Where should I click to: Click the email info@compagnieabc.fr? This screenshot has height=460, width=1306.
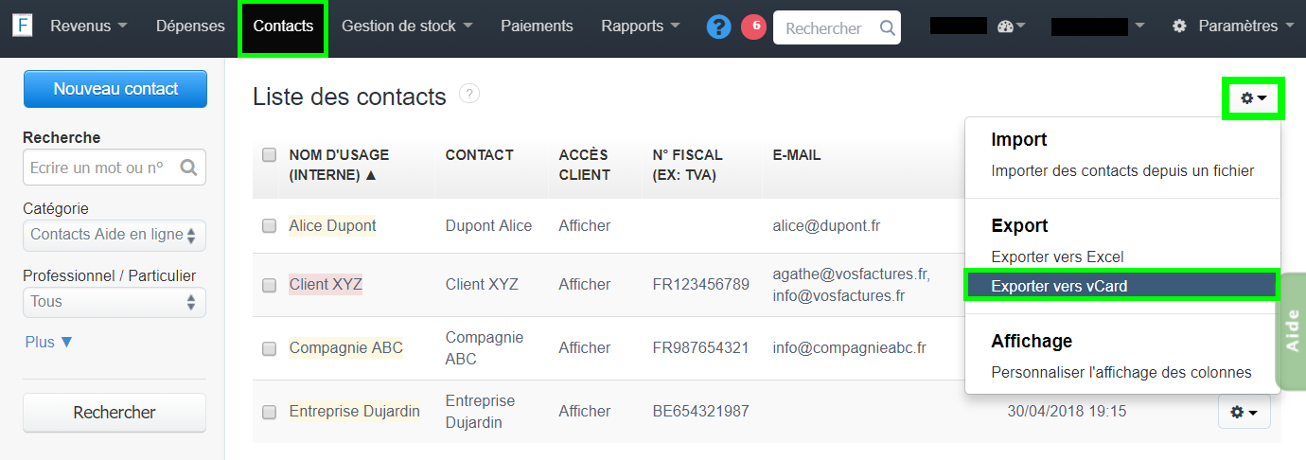click(x=850, y=348)
